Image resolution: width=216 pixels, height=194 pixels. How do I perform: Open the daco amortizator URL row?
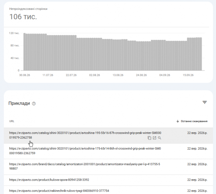[x=108, y=167]
